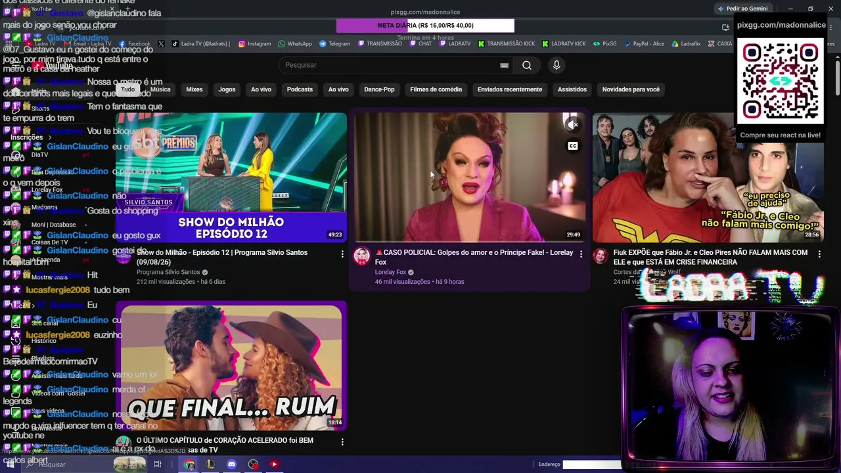Viewport: 841px width, 473px height.
Task: Open the CASO POLICIAL video title
Action: (x=474, y=257)
